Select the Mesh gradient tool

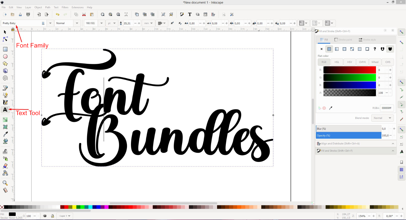5,127
